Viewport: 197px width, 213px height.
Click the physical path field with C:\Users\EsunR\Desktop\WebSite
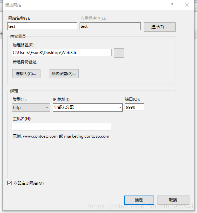click(x=62, y=53)
